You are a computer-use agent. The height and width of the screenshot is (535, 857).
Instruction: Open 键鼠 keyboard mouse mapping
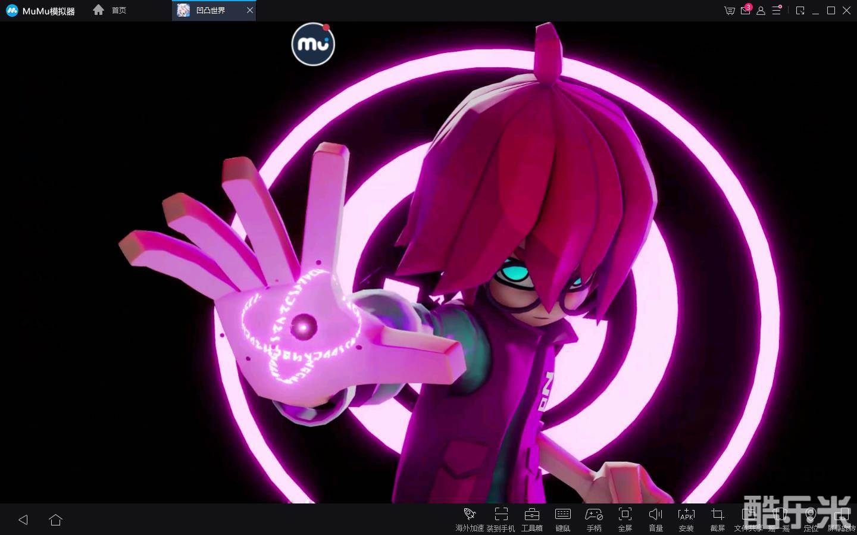(563, 519)
